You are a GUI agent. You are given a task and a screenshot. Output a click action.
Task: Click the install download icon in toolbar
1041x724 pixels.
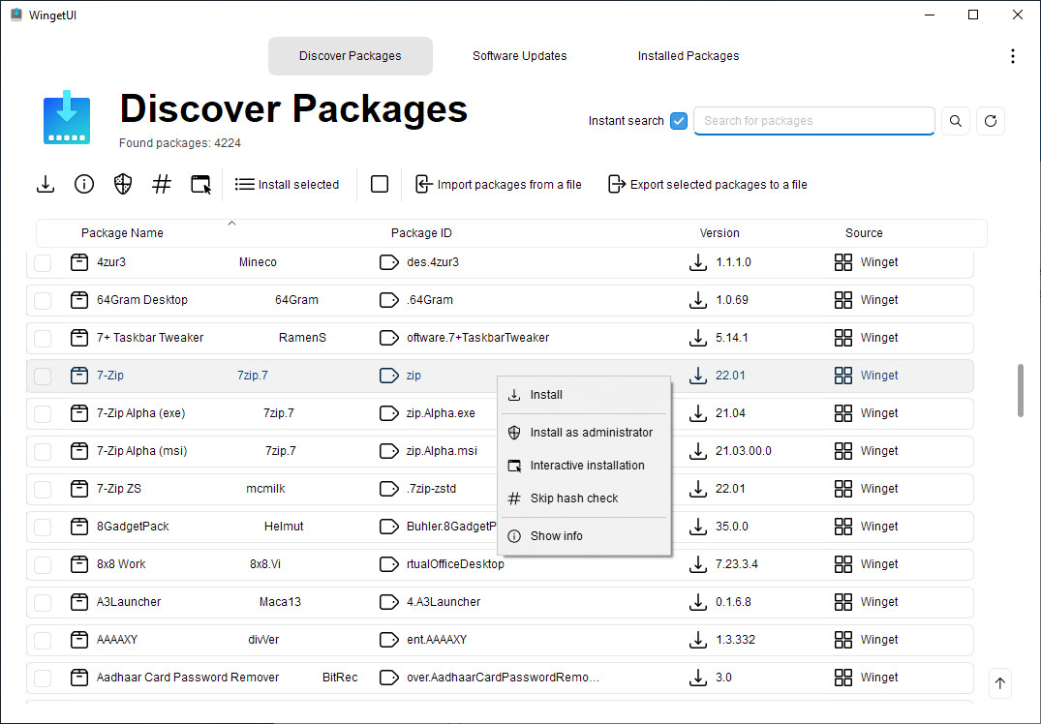coord(46,184)
